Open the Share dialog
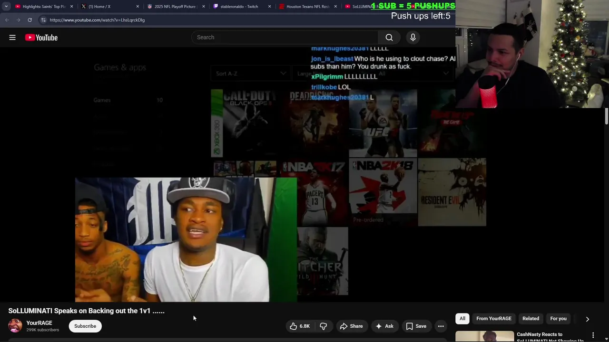609x342 pixels. pos(351,326)
